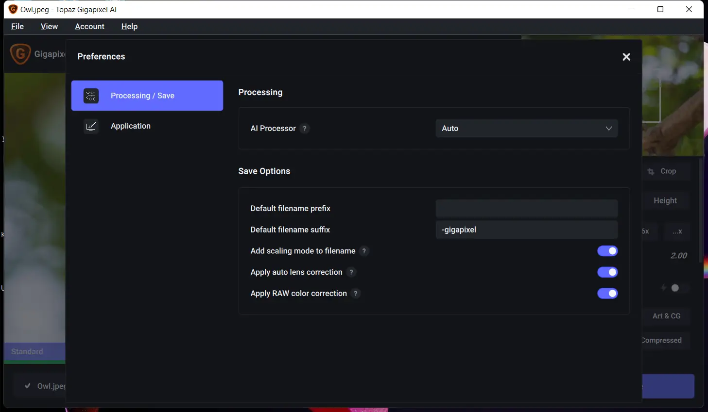The image size is (708, 412).
Task: Maximize the Topaz Gigapixel AI window
Action: [660, 9]
